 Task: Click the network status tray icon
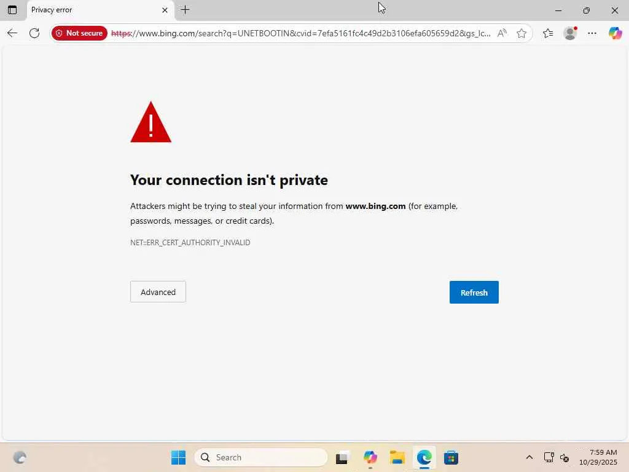549,457
